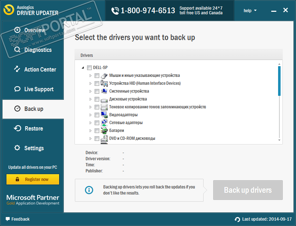Expand the Батареи node
The height and width of the screenshot is (226, 296).
90,131
